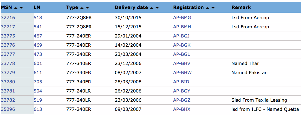This screenshot has height=115, width=301.
Task: Open registration AP-BGK link
Action: pyautogui.click(x=182, y=45)
